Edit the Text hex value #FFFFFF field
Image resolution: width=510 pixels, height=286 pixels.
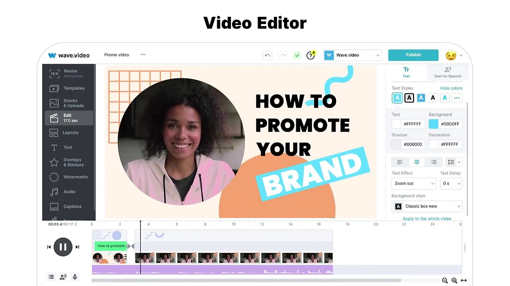(x=413, y=124)
